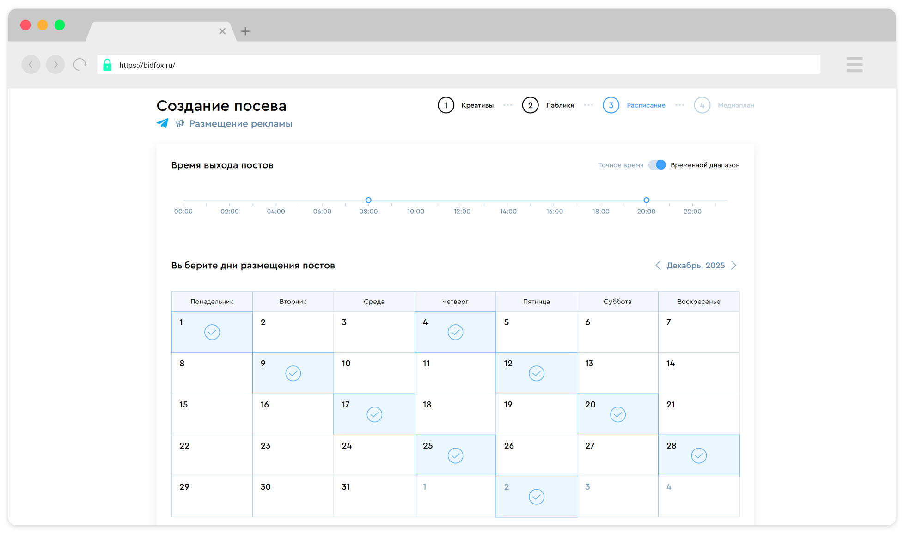Select the December 15 day cell

pyautogui.click(x=212, y=414)
